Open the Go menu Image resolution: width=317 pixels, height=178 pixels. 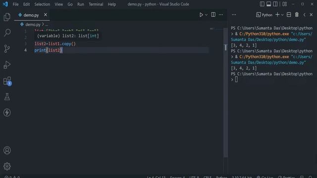(70, 4)
